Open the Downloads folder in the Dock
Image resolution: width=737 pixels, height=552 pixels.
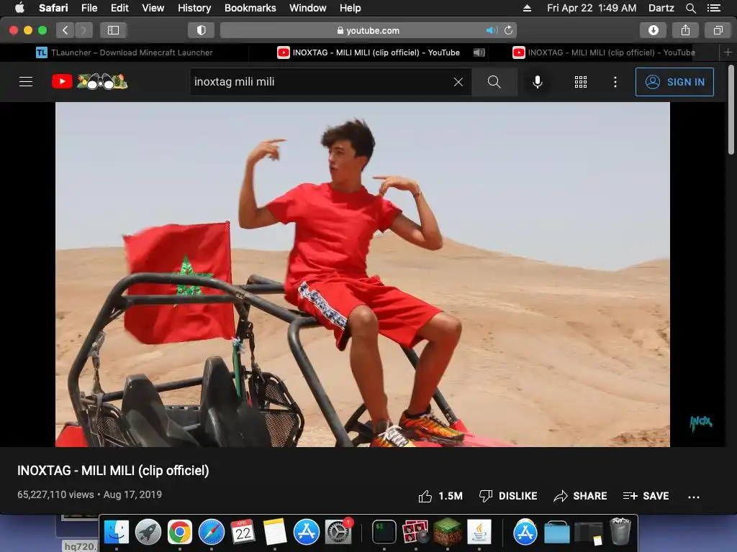point(557,533)
